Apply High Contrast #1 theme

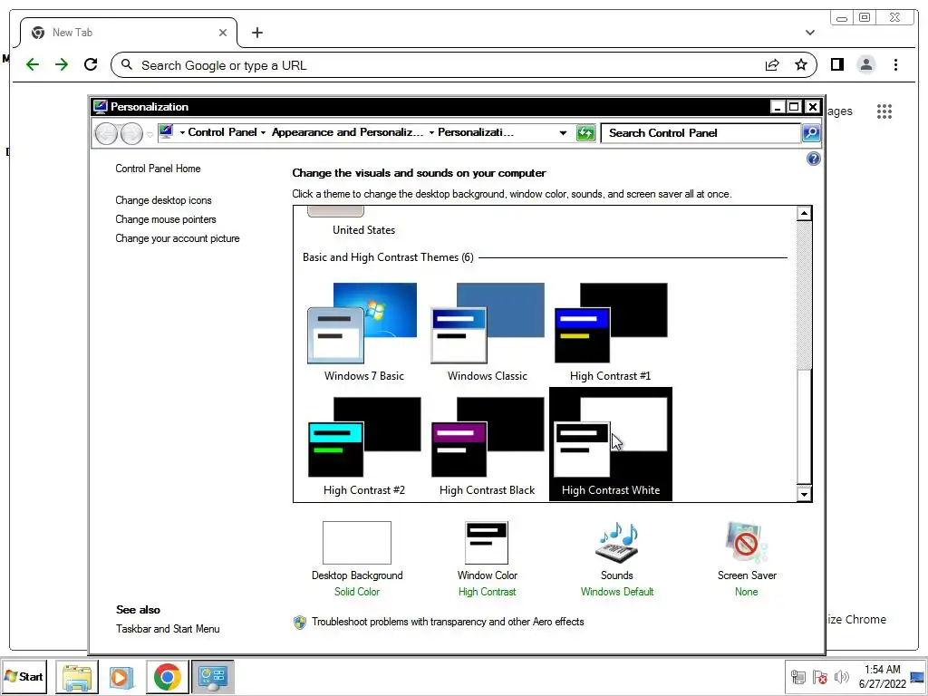[610, 332]
